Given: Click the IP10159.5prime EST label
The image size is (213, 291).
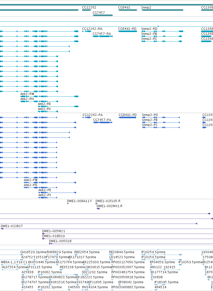Looking at the screenshot, I should tap(153, 257).
